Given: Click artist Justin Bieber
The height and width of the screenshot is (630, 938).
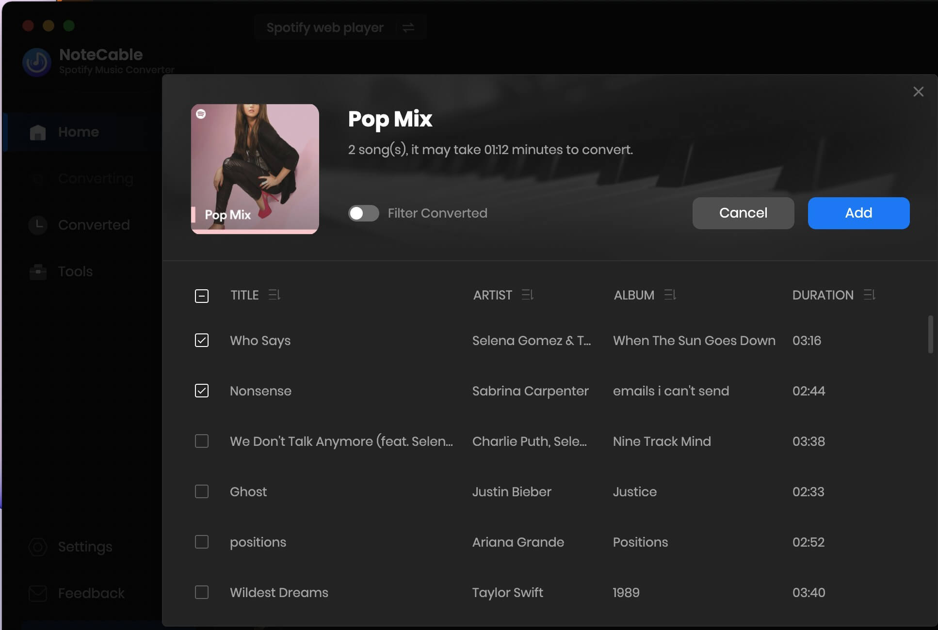Looking at the screenshot, I should [512, 492].
